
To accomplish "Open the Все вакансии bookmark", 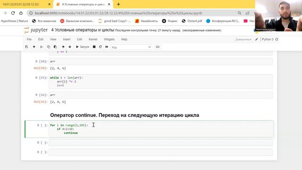I will coord(44,21).
